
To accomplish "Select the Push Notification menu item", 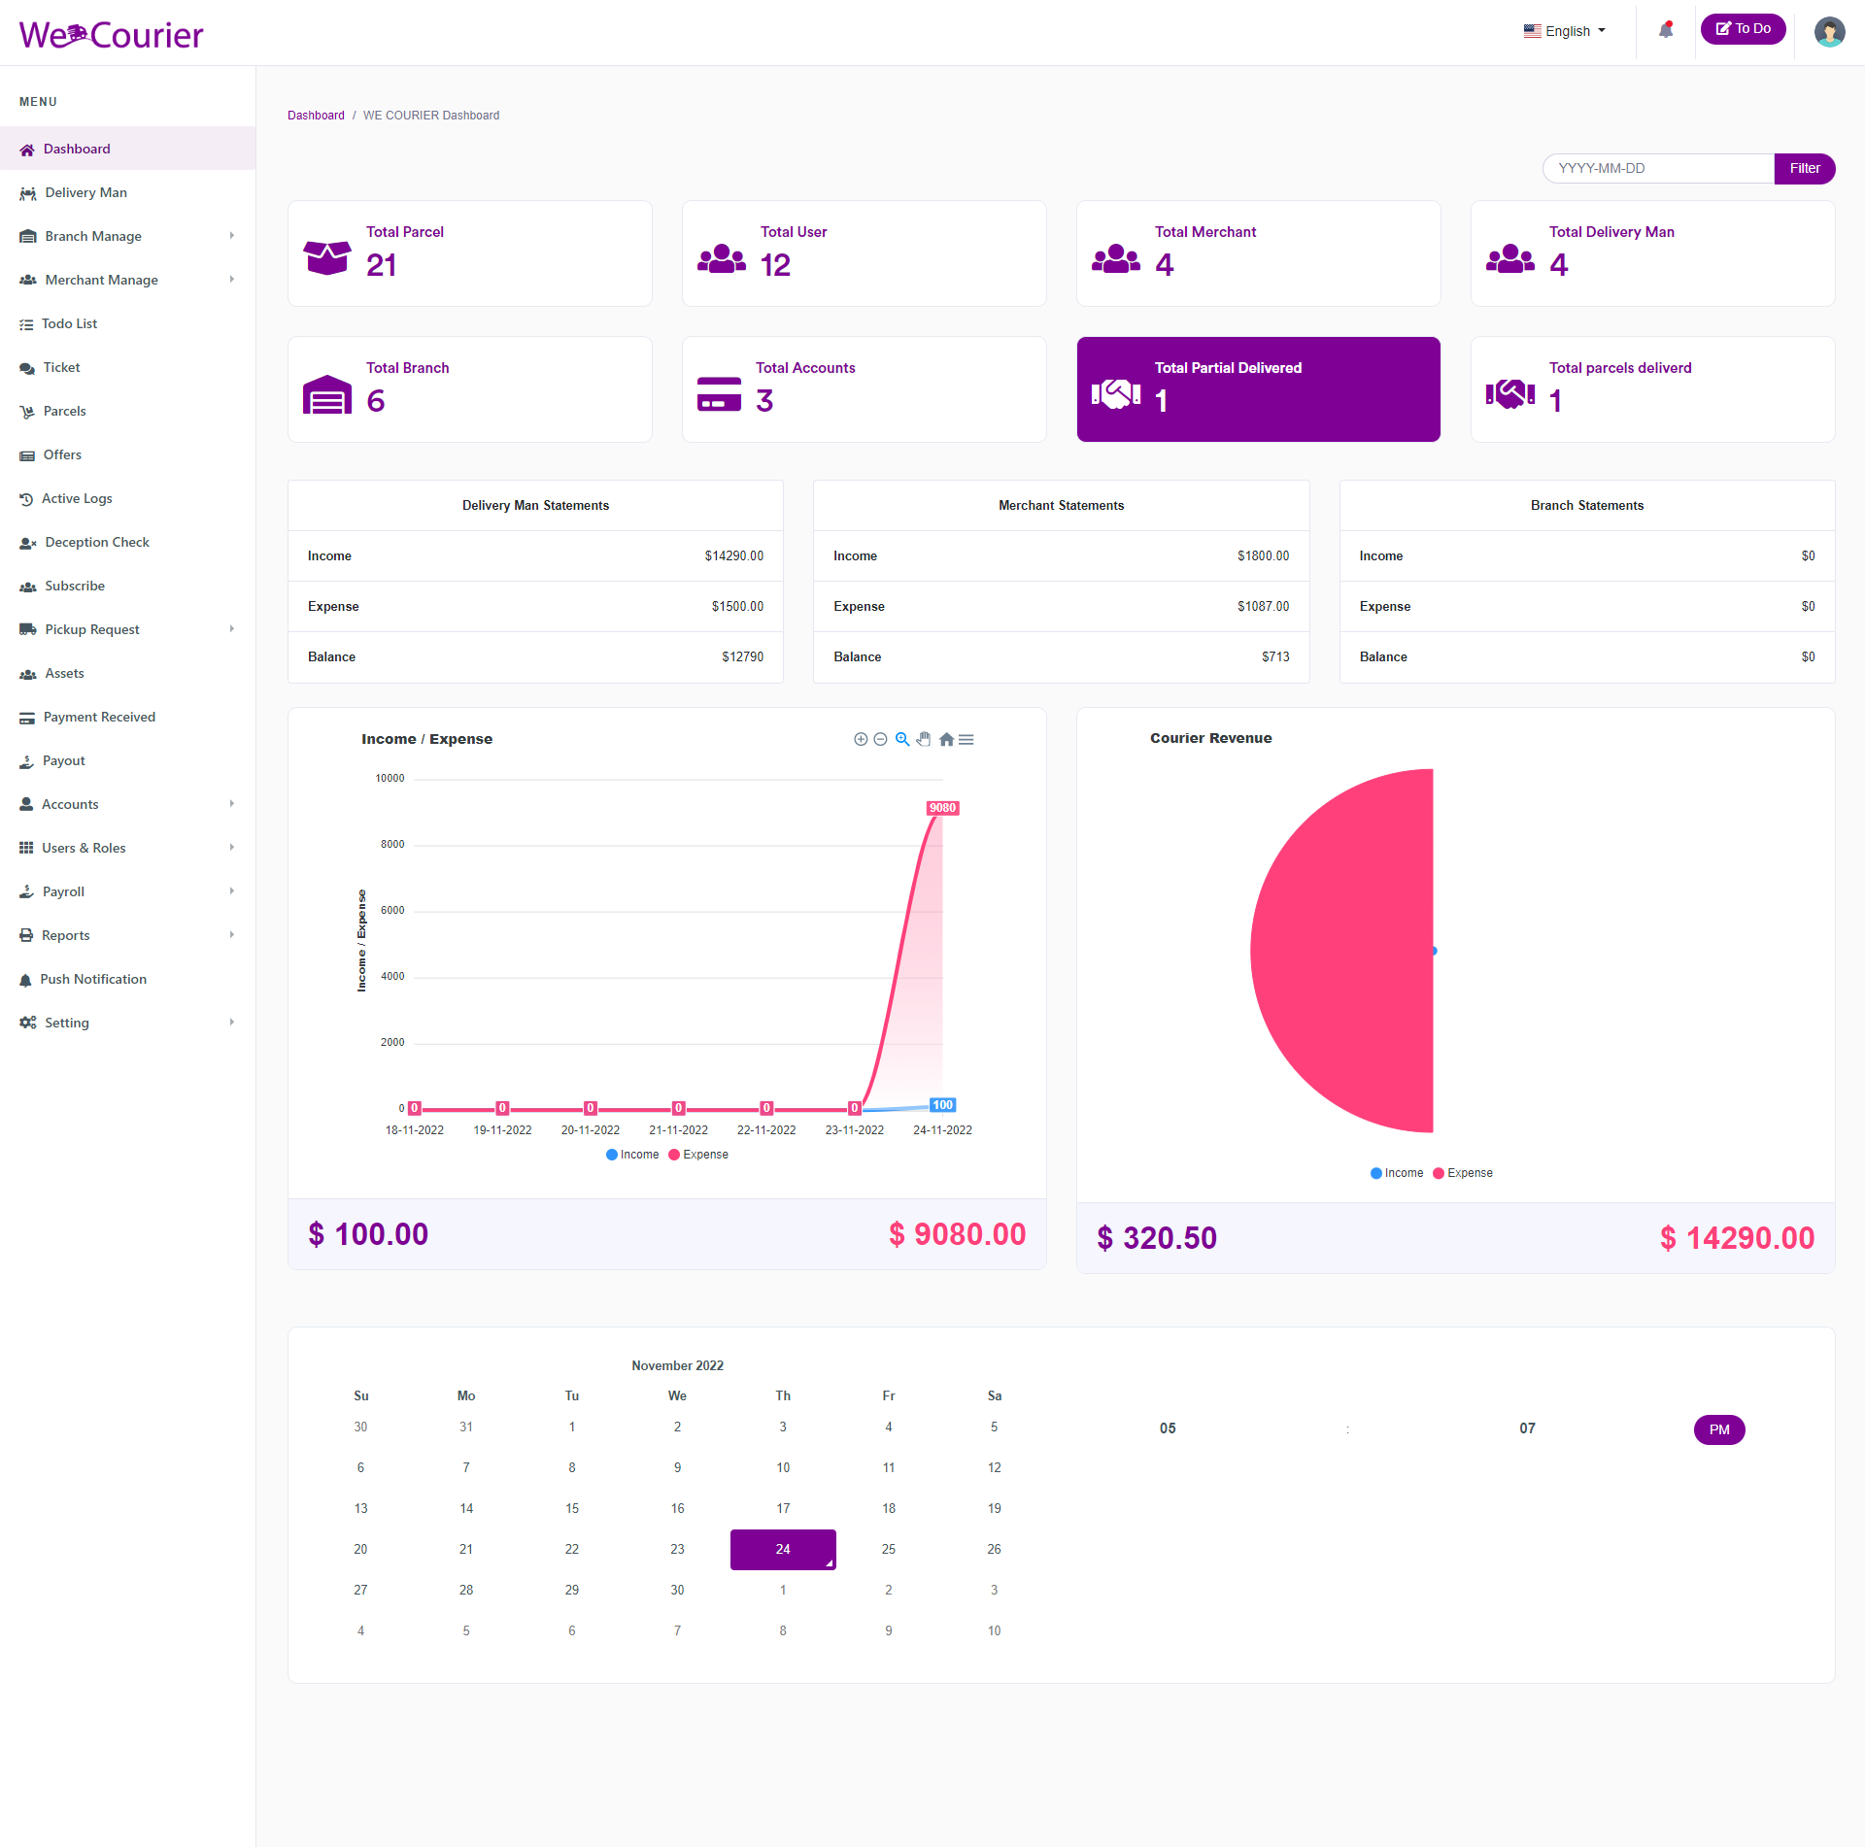I will [x=92, y=979].
